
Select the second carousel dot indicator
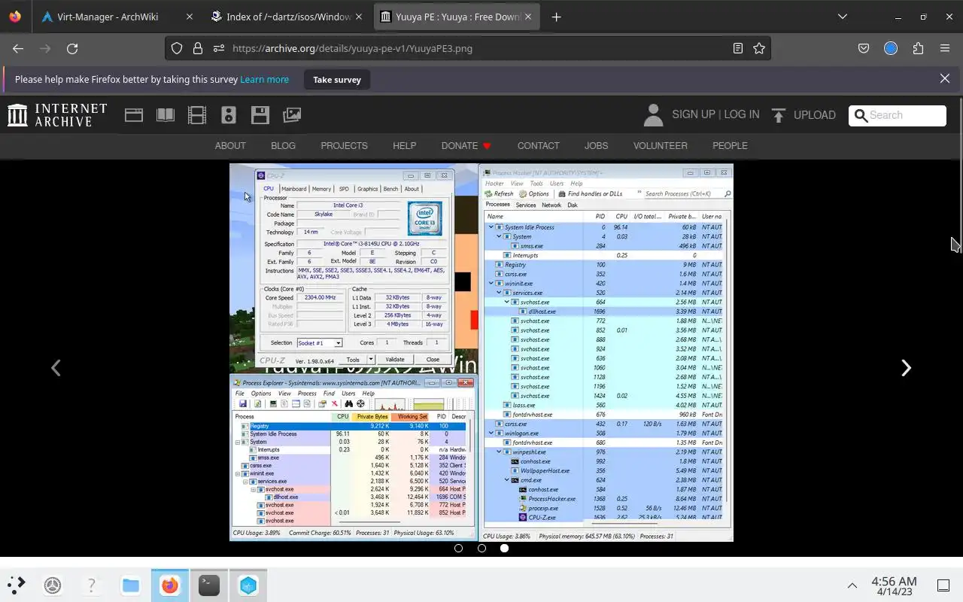(481, 548)
